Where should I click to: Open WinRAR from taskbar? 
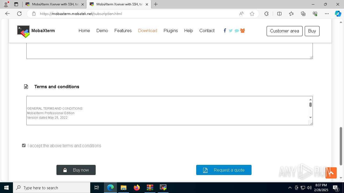coord(150,188)
